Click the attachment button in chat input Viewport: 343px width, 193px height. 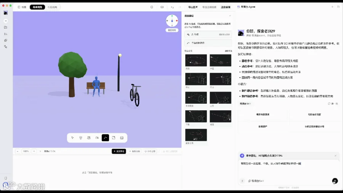242,181
